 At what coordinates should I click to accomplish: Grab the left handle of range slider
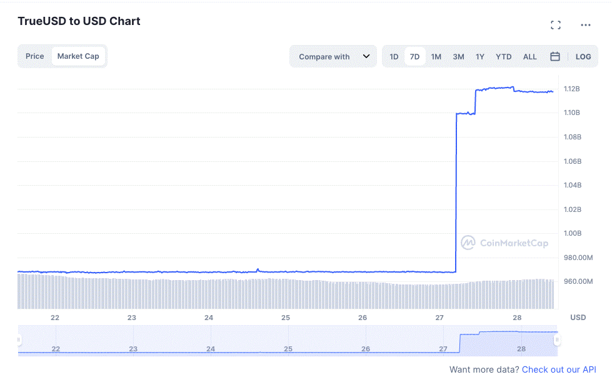(x=18, y=339)
